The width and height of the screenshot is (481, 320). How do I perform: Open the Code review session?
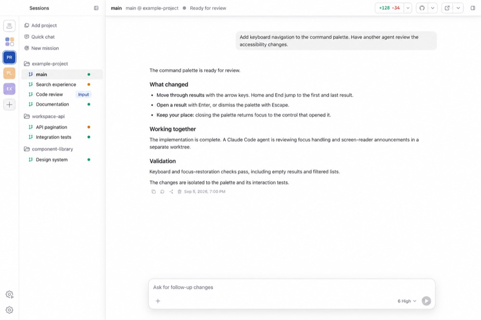pyautogui.click(x=62, y=94)
